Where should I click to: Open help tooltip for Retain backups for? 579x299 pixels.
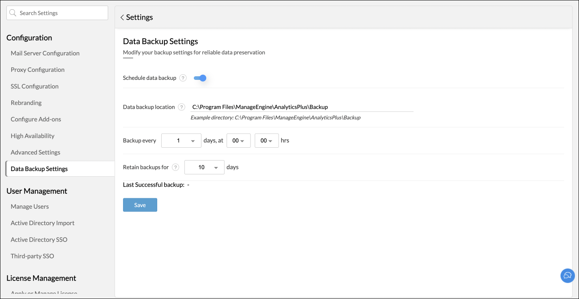(175, 167)
